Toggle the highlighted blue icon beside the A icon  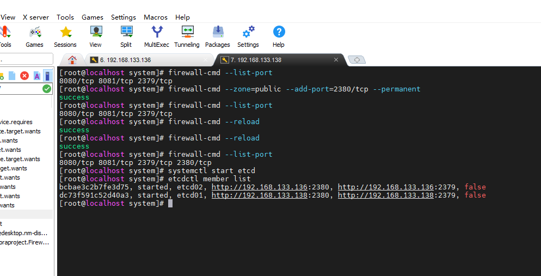pos(48,76)
